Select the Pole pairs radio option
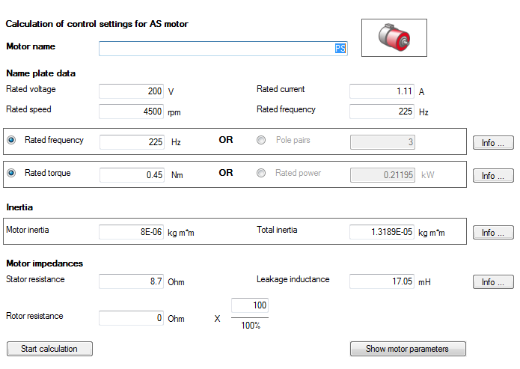The image size is (520, 369). pos(261,141)
